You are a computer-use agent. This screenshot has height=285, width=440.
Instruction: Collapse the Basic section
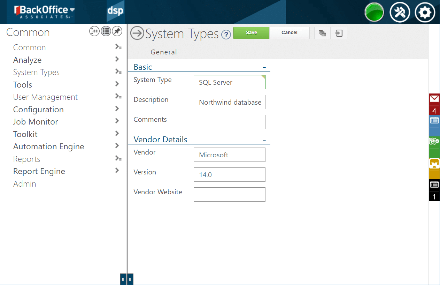click(x=264, y=67)
